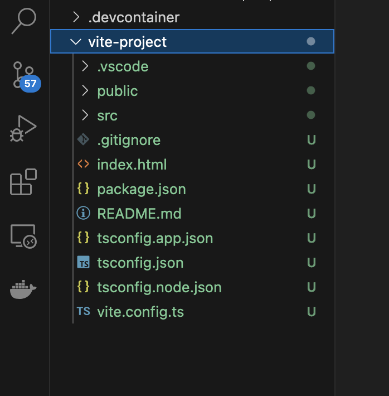Expand the .vscode folder
Viewport: 389px width, 396px height.
(85, 66)
